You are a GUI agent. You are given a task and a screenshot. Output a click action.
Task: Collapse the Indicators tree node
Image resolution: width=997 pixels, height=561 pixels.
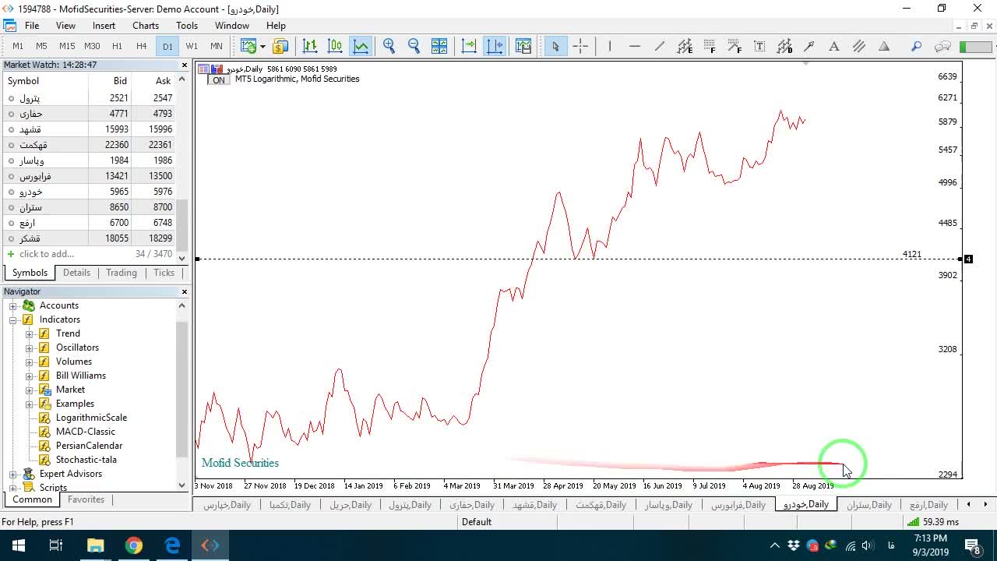click(x=13, y=319)
